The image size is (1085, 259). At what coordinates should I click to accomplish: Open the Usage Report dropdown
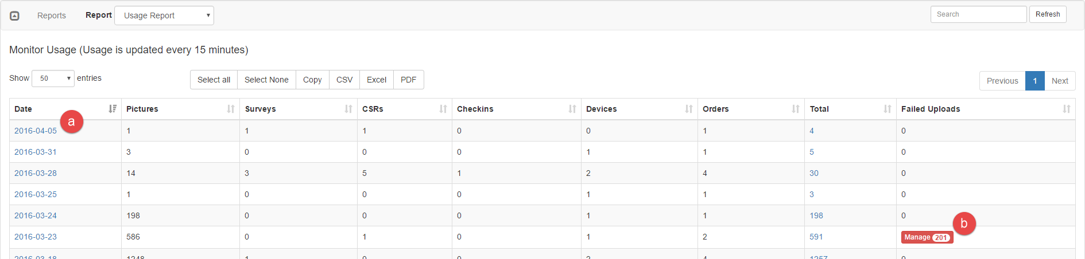click(164, 15)
